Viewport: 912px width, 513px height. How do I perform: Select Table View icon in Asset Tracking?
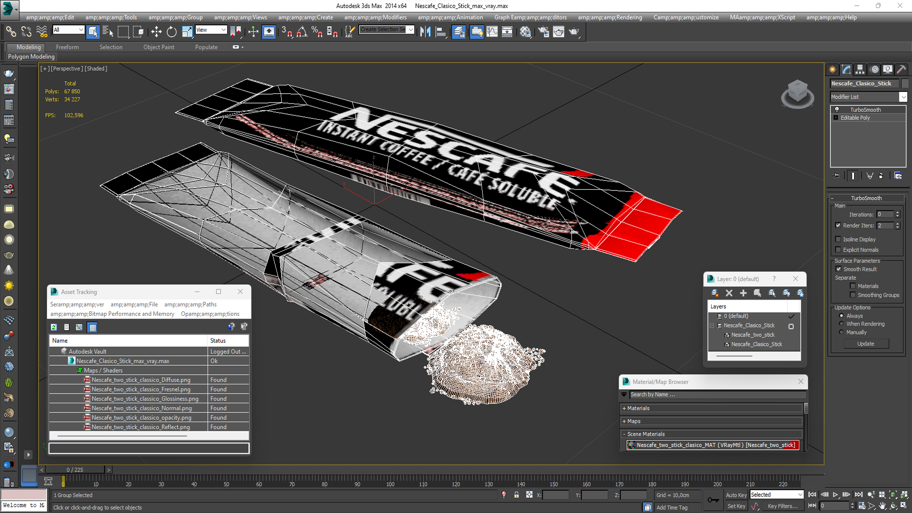click(x=93, y=327)
